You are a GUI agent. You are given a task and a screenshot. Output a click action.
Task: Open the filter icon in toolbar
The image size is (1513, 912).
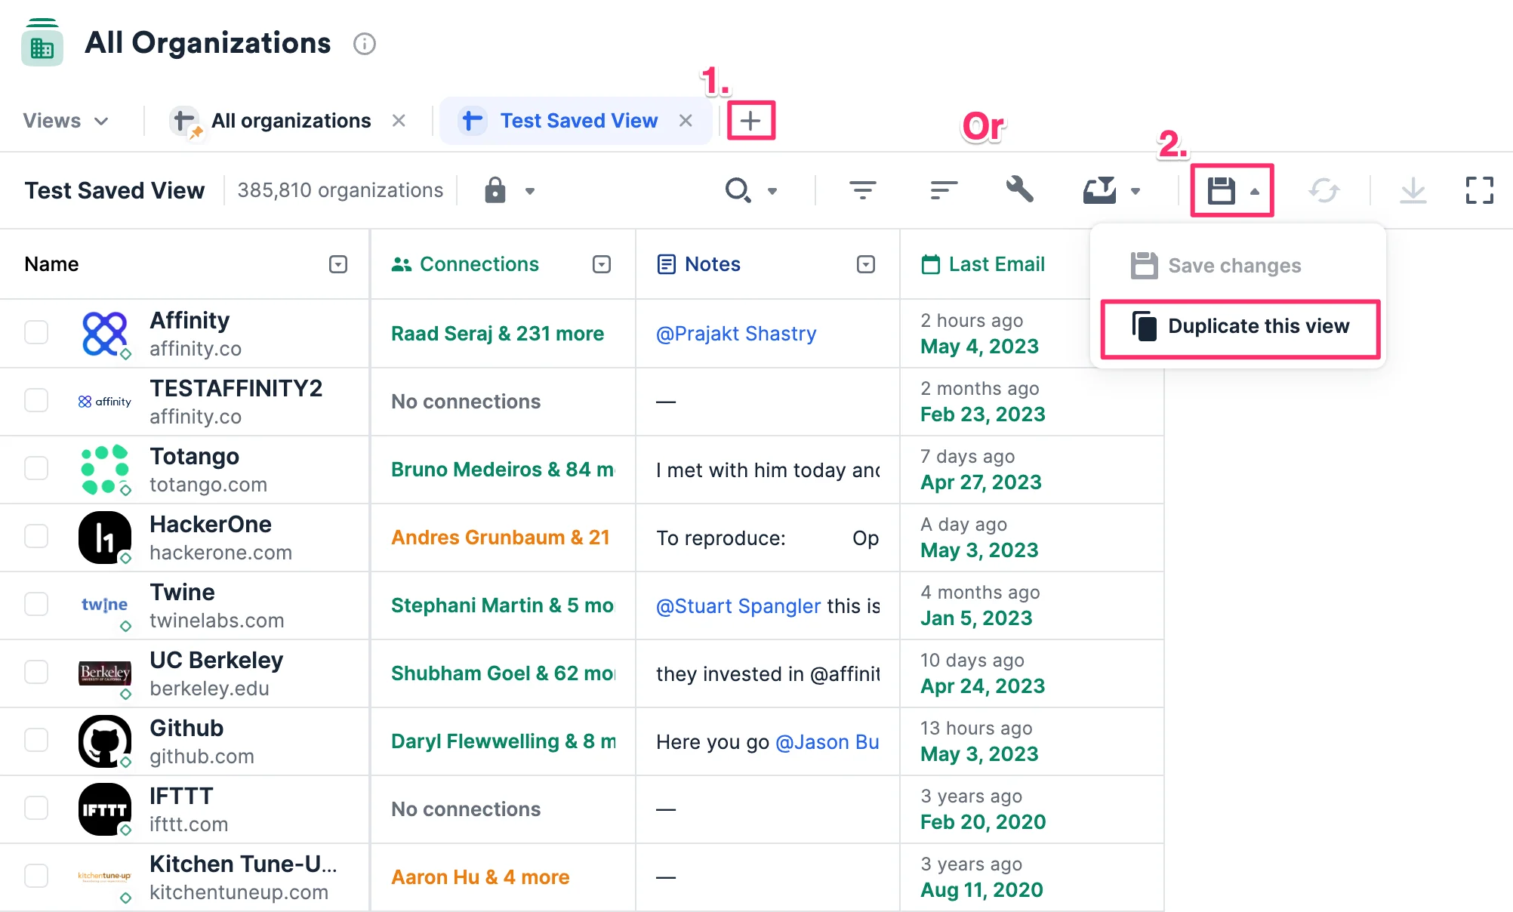click(863, 190)
